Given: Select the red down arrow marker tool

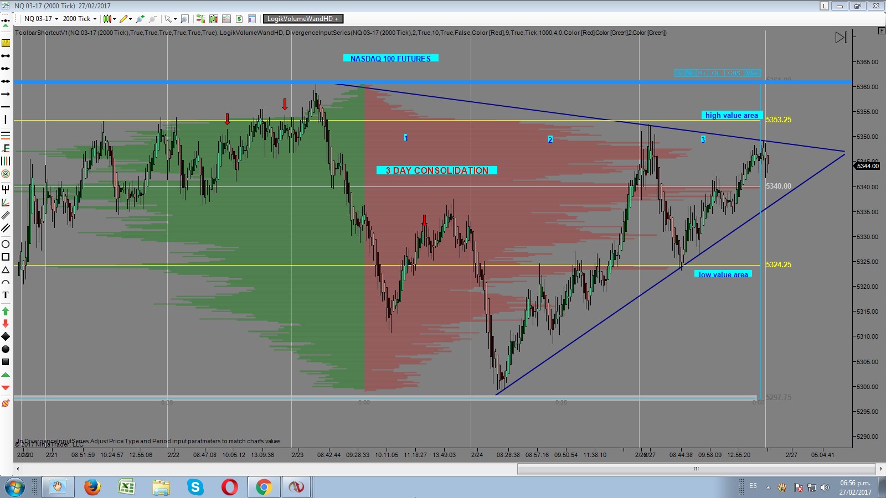Looking at the screenshot, I should click(x=6, y=324).
